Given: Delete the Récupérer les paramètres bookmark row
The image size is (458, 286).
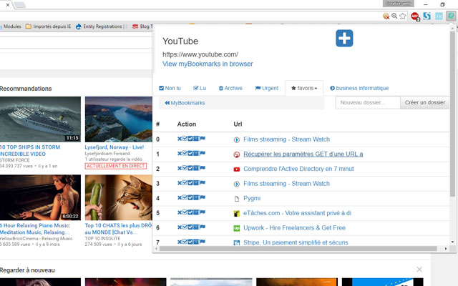Looking at the screenshot, I should point(180,153).
